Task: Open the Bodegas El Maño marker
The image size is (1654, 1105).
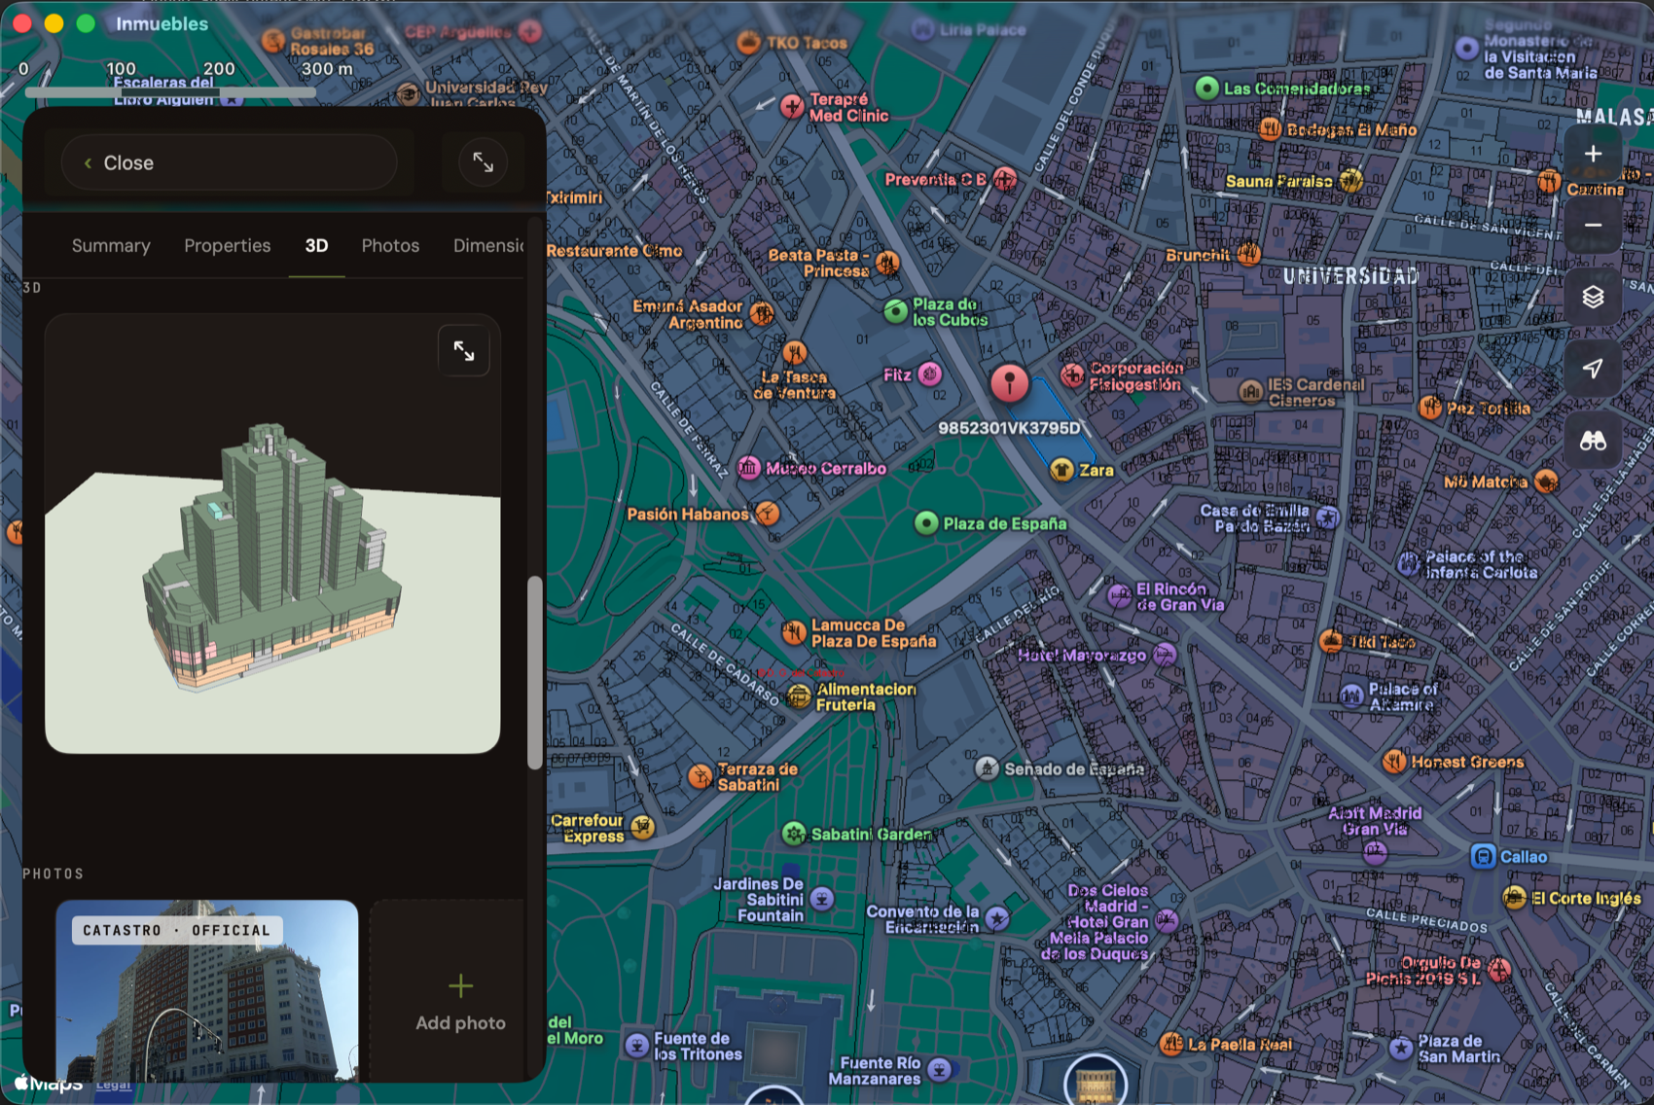Action: coord(1270,129)
